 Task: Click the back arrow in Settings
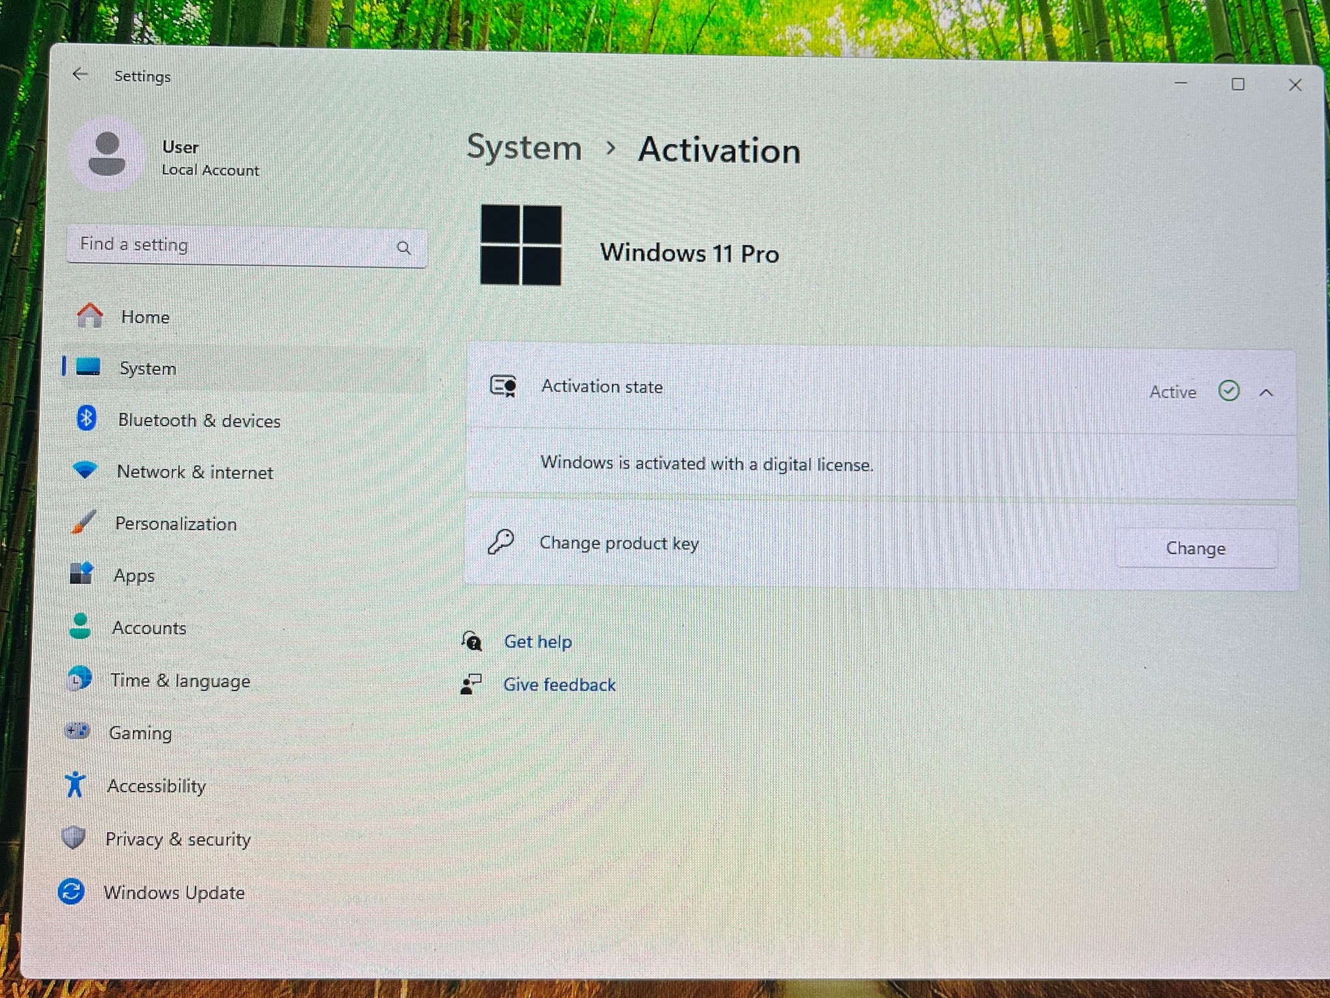tap(80, 75)
